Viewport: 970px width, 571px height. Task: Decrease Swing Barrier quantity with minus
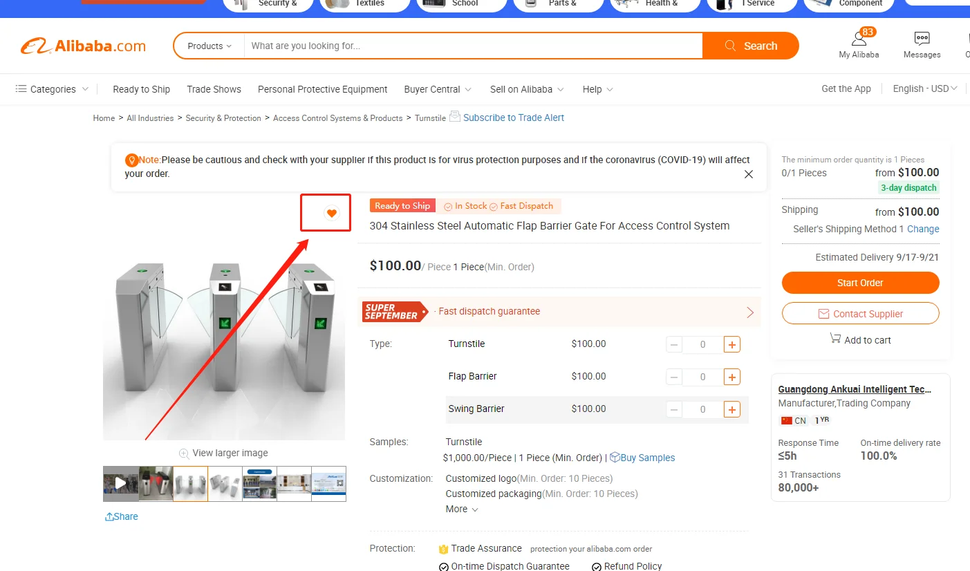click(674, 409)
